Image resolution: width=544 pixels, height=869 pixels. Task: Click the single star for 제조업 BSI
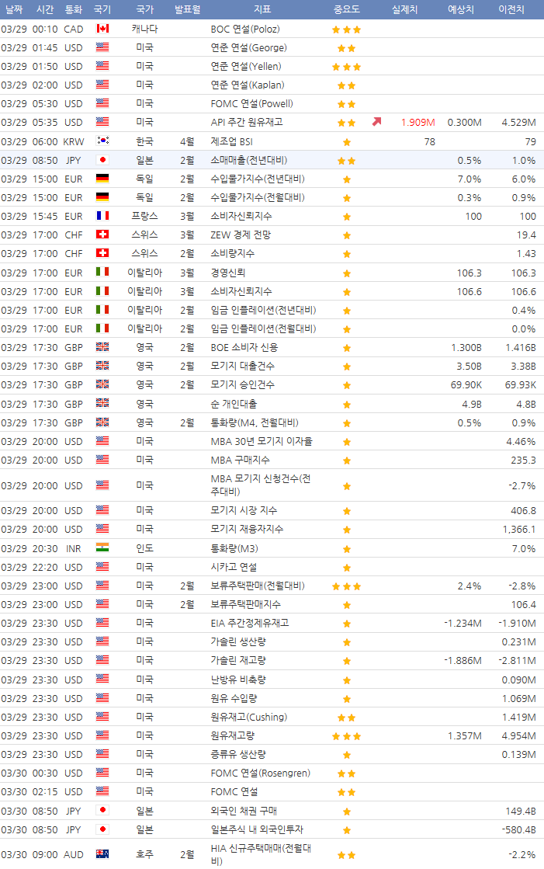(x=347, y=142)
